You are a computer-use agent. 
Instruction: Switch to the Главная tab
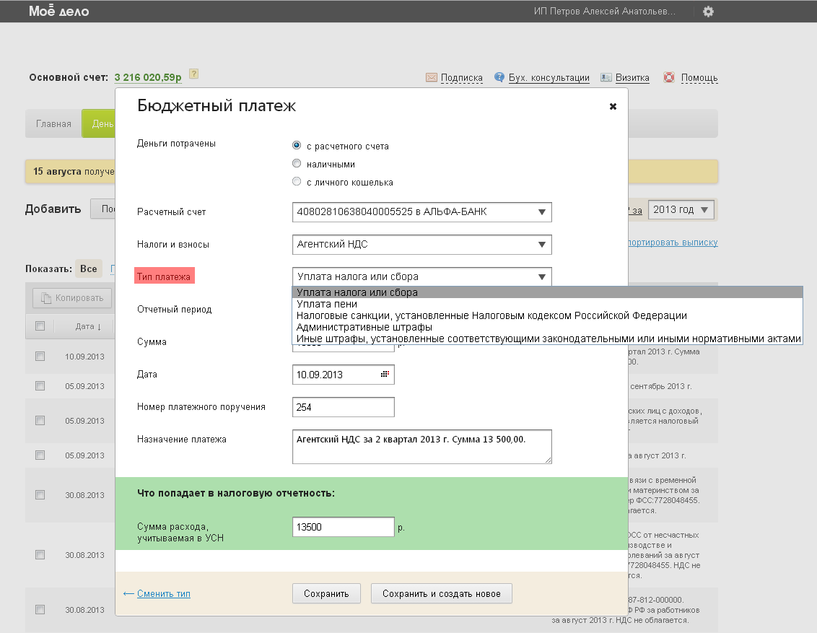click(54, 124)
